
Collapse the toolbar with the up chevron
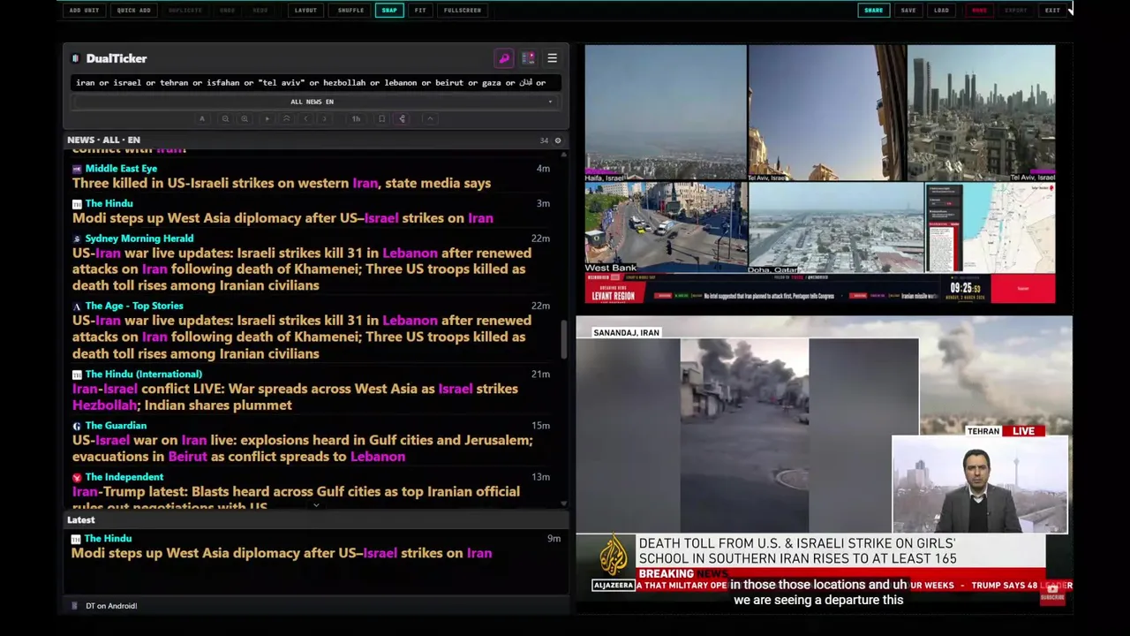430,118
